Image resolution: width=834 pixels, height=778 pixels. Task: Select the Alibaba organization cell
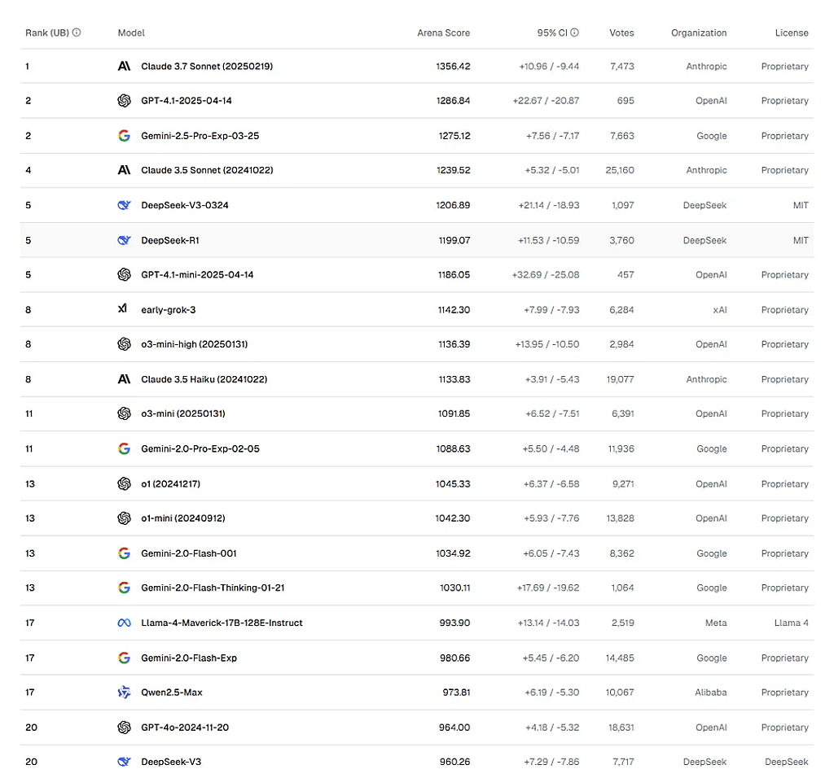[x=710, y=693]
